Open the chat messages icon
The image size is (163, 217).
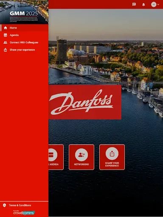click(x=134, y=5)
